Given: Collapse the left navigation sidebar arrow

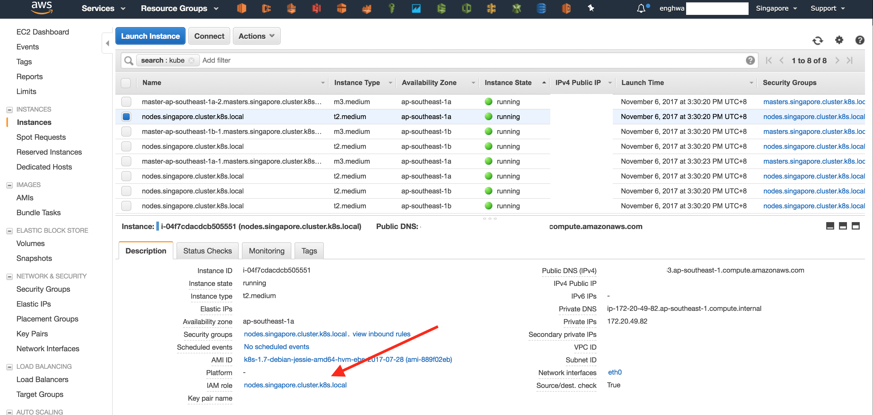Looking at the screenshot, I should tap(107, 43).
